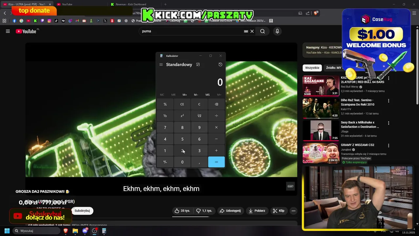419x236 pixels.
Task: Click the square root key
Action: coord(199,116)
